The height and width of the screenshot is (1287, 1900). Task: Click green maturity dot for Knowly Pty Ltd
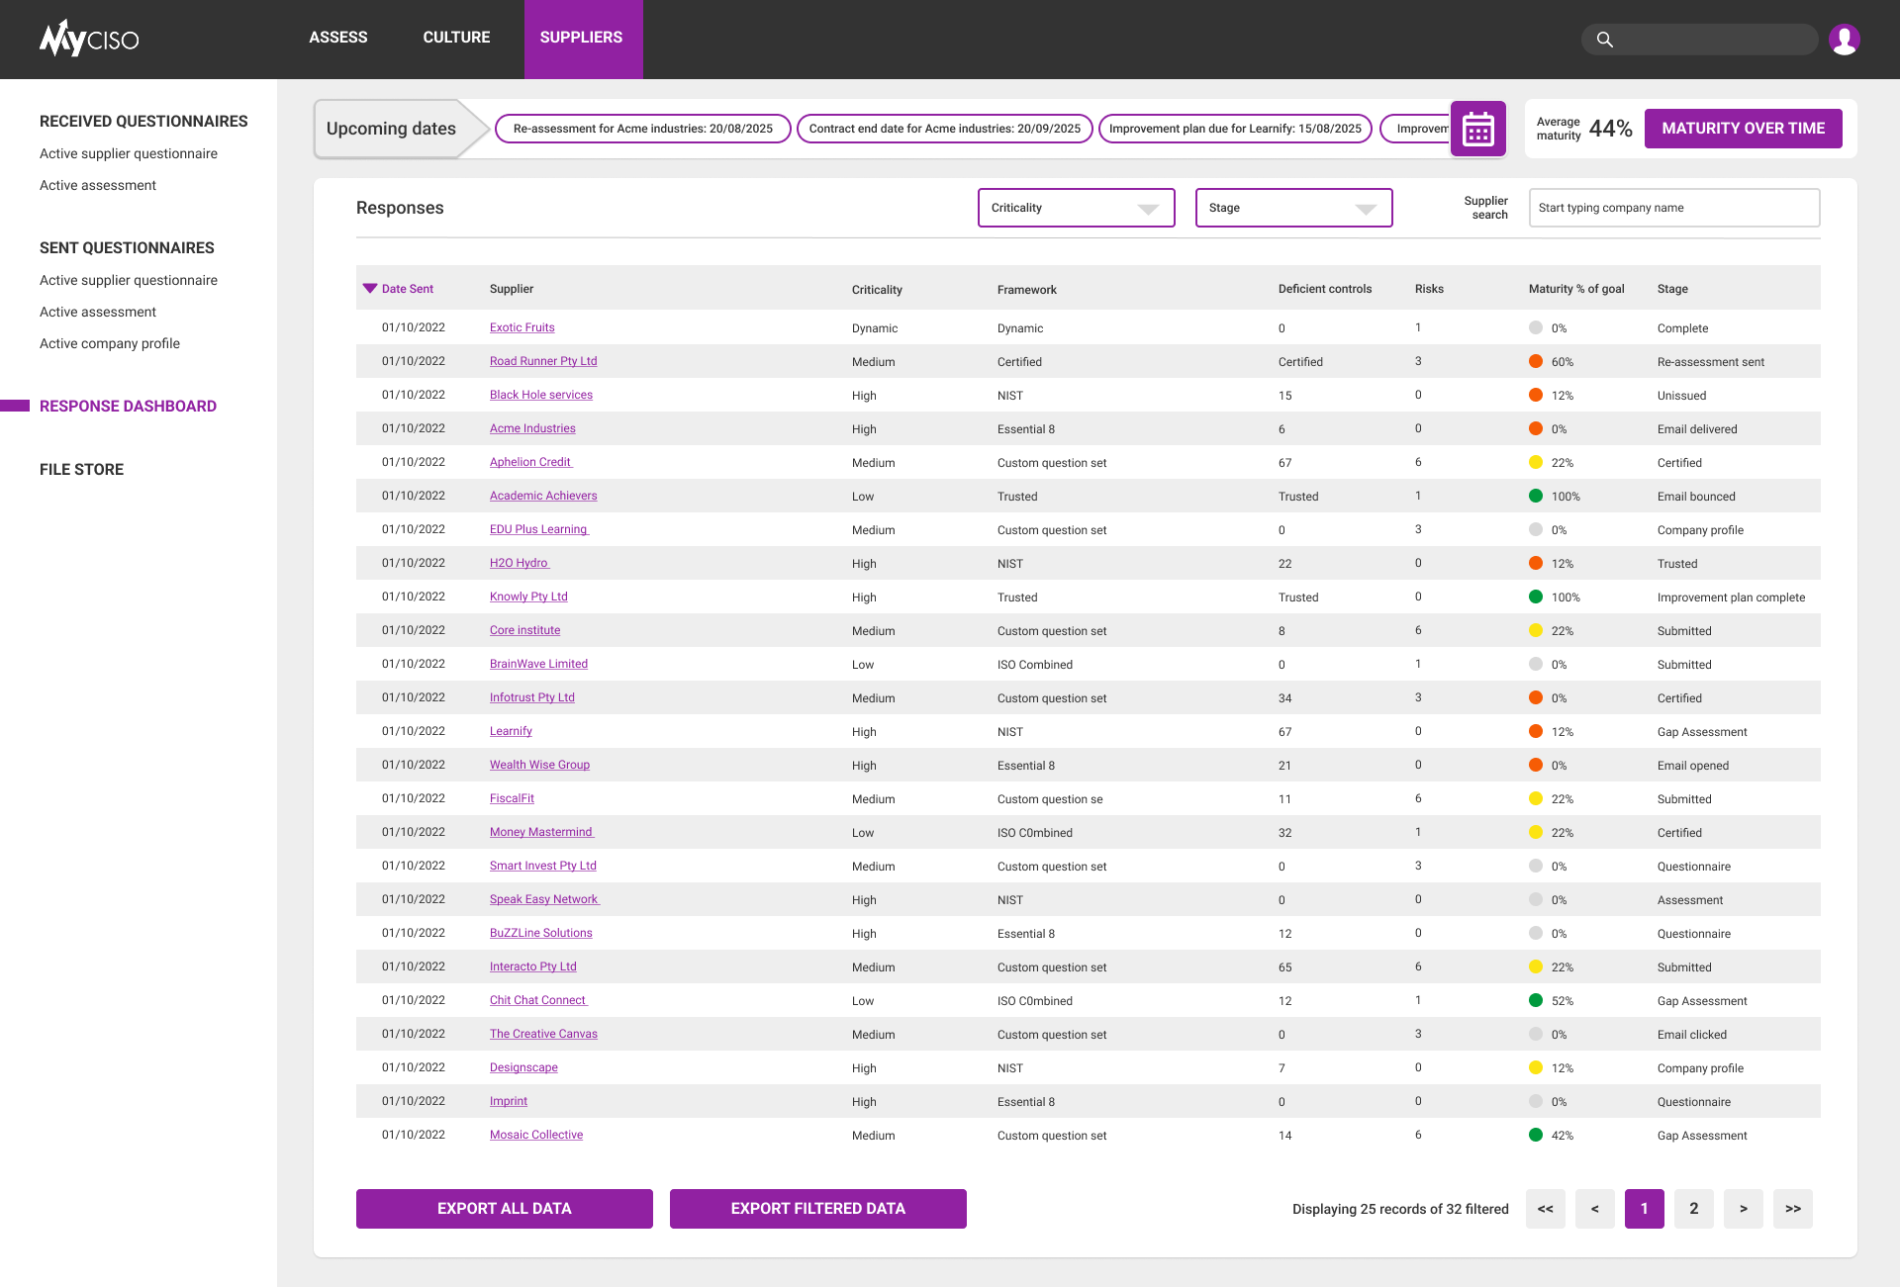(1535, 597)
